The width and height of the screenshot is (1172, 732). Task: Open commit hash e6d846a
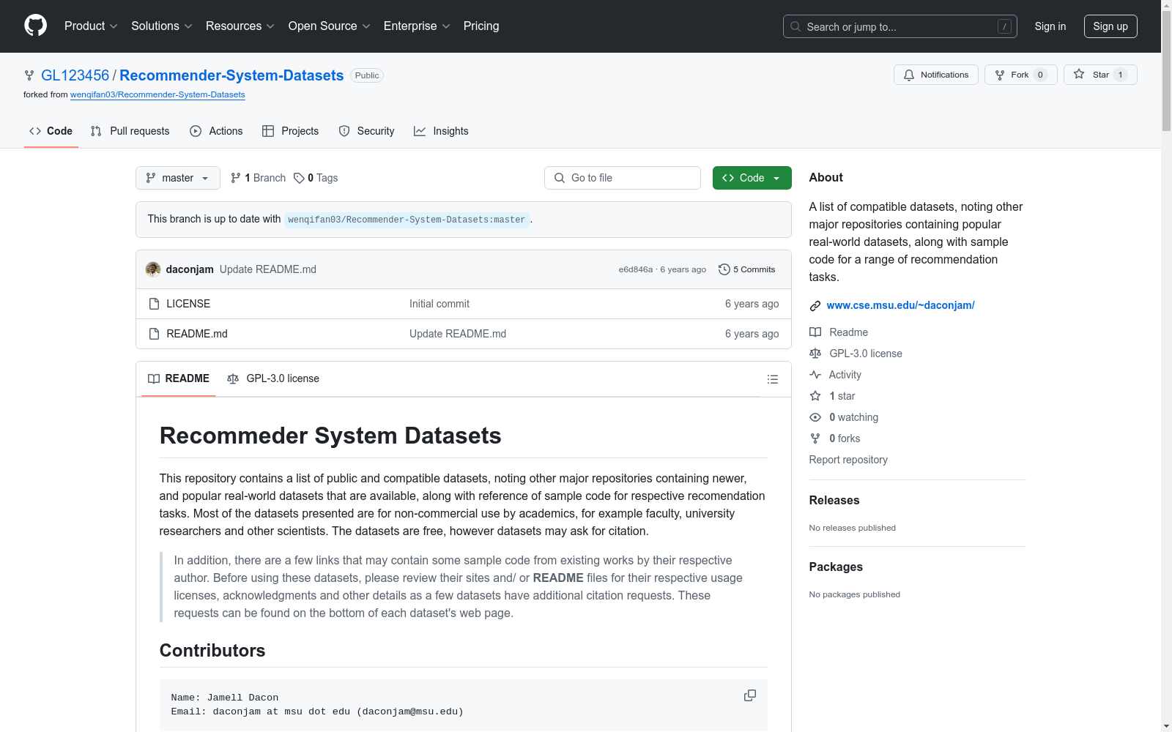click(635, 269)
